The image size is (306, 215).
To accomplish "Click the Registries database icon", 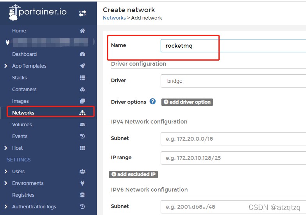I will click(x=82, y=195).
